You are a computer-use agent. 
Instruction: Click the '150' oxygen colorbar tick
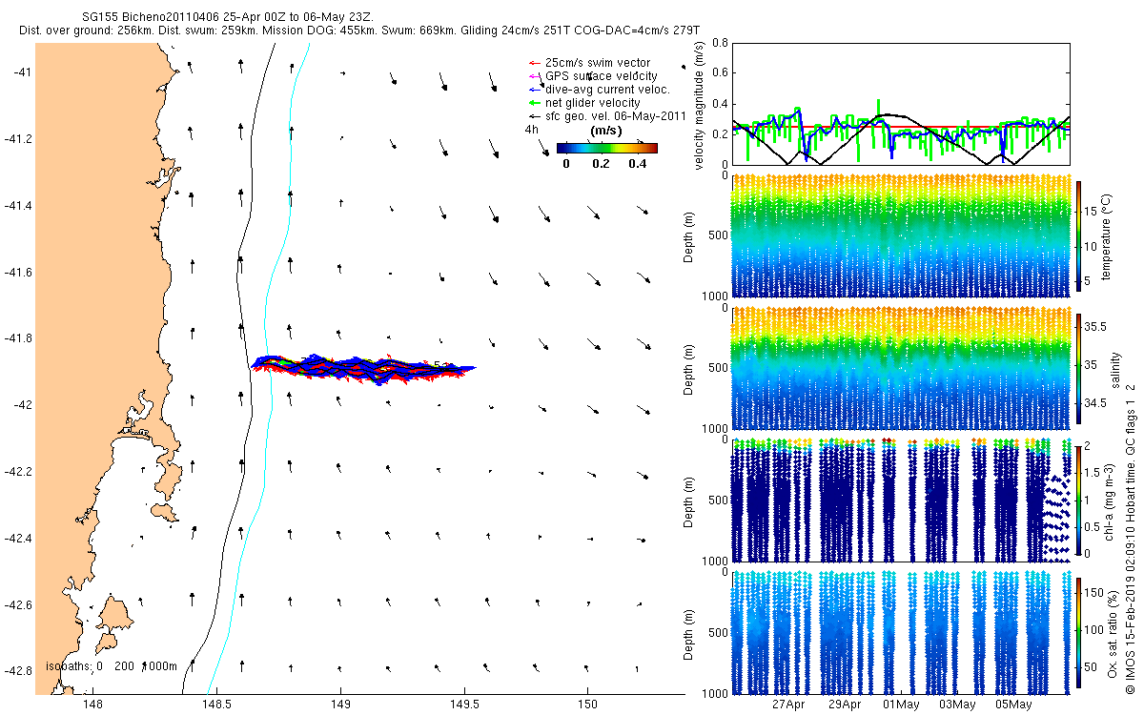coord(1094,591)
